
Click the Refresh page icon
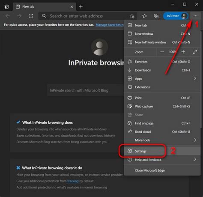tap(31, 16)
